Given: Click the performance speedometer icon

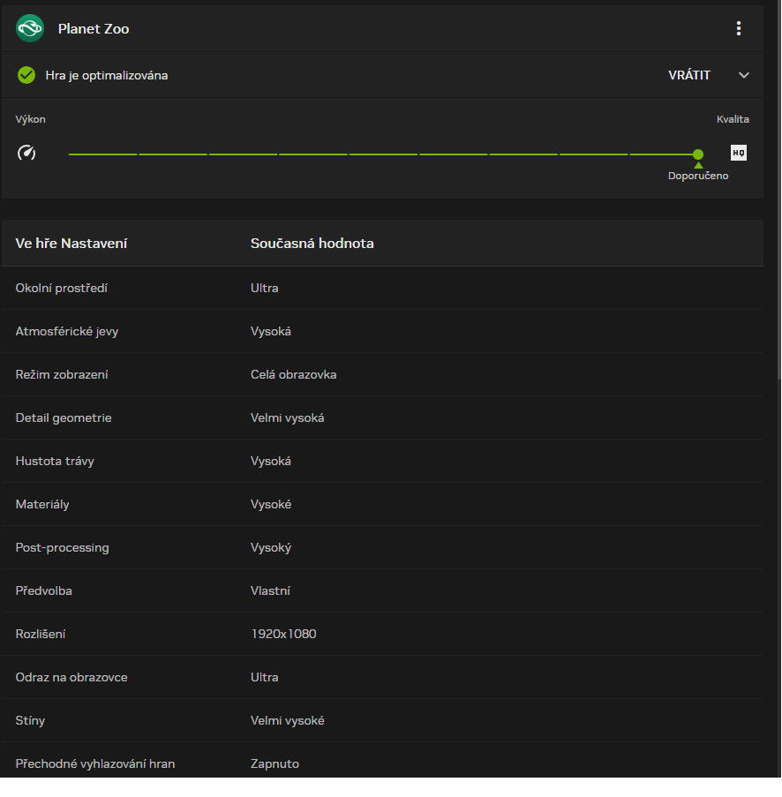Looking at the screenshot, I should click(26, 153).
